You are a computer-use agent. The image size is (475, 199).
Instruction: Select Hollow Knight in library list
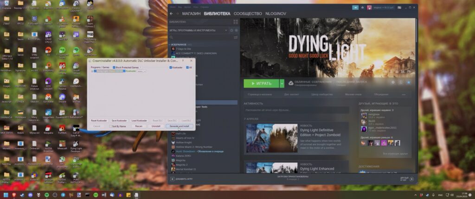pyautogui.click(x=184, y=142)
